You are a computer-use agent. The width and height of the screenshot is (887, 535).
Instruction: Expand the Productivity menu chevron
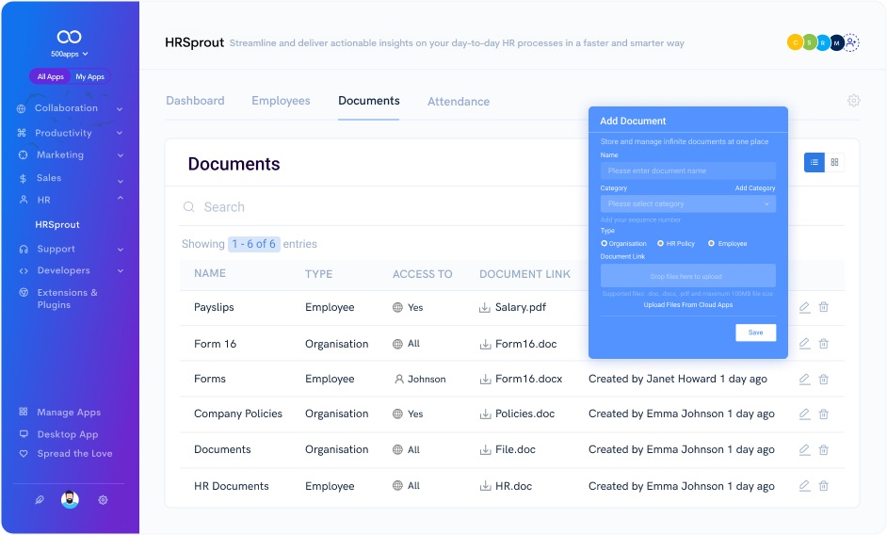pos(120,133)
